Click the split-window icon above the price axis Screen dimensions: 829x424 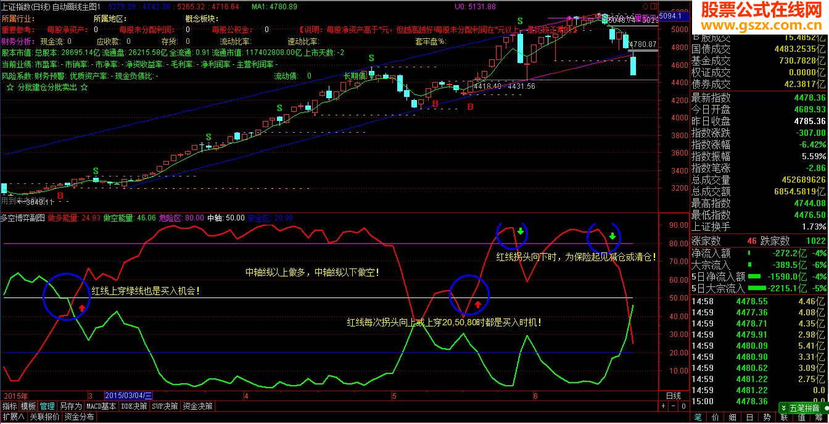tap(654, 6)
